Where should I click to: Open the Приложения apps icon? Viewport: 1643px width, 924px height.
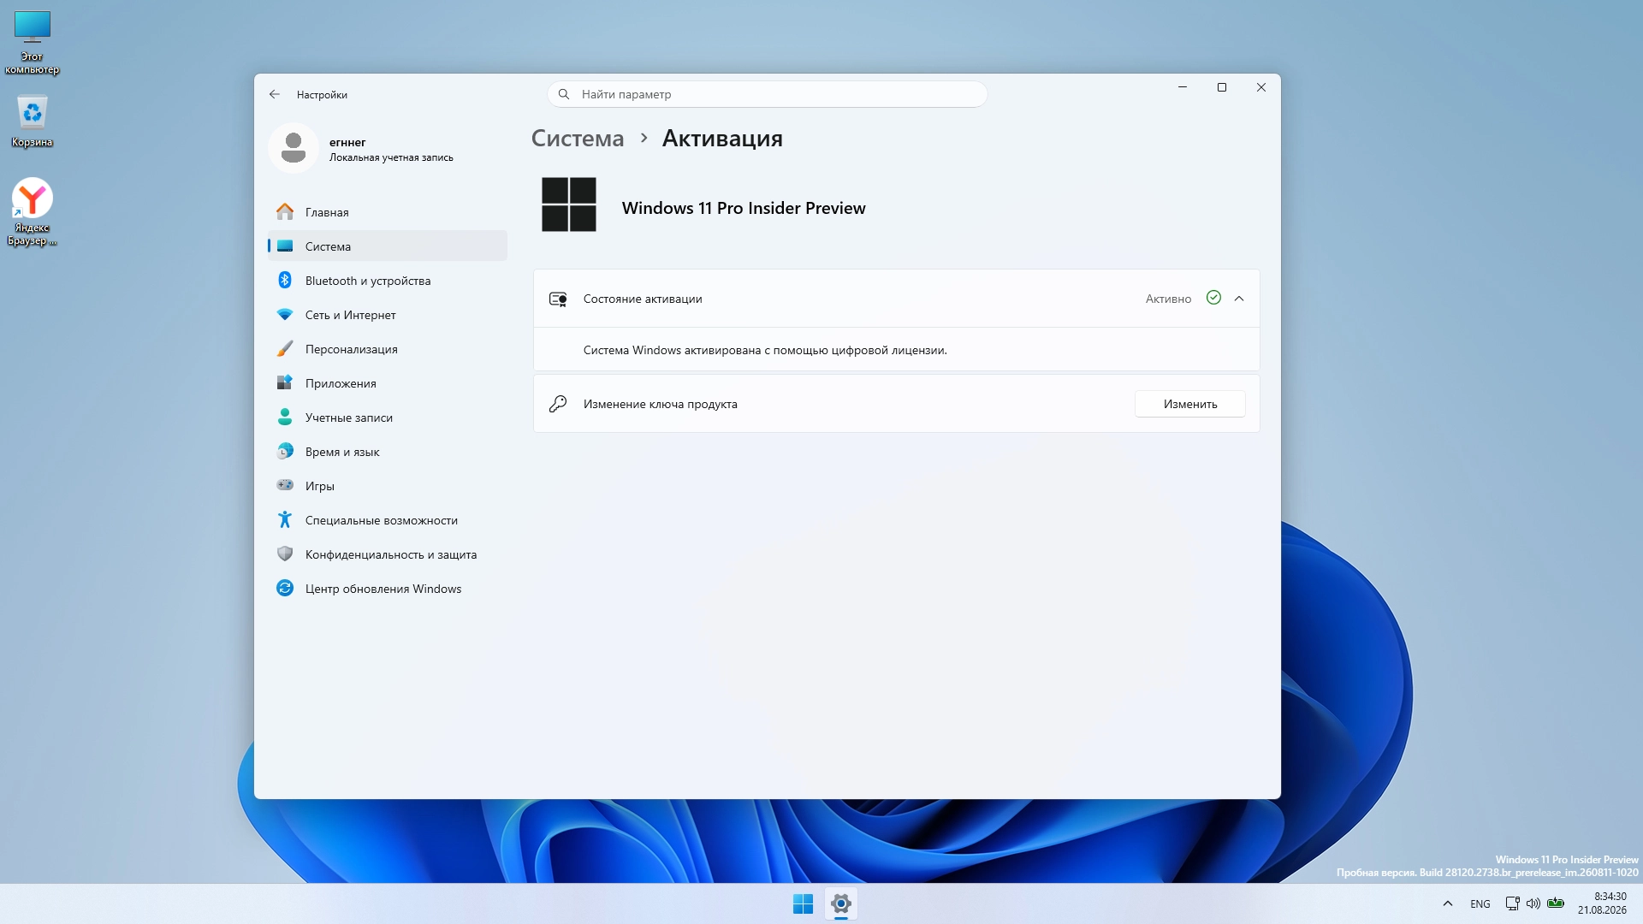(285, 382)
